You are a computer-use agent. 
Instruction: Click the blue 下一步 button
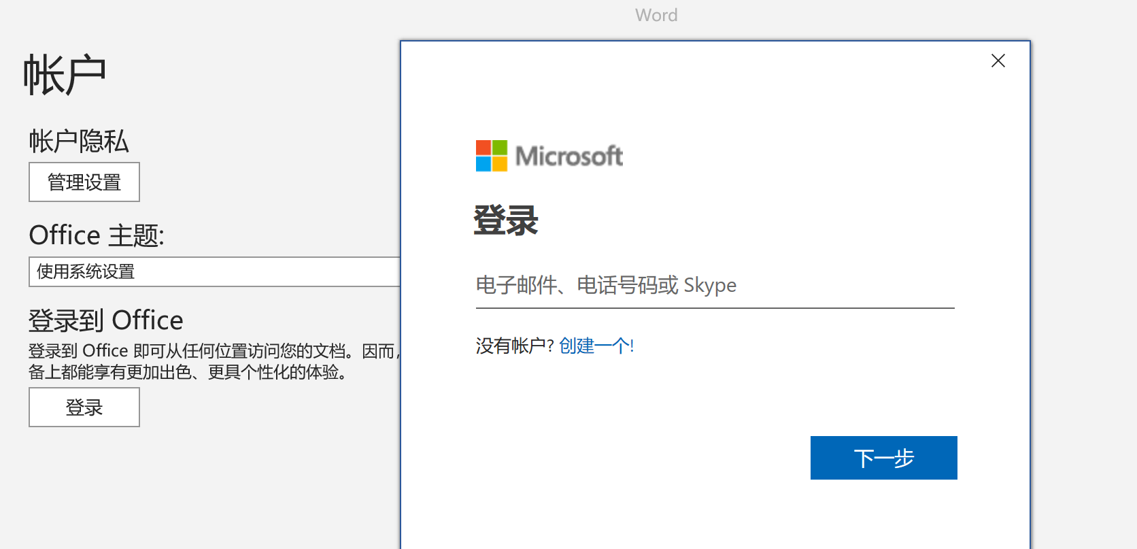click(x=883, y=458)
